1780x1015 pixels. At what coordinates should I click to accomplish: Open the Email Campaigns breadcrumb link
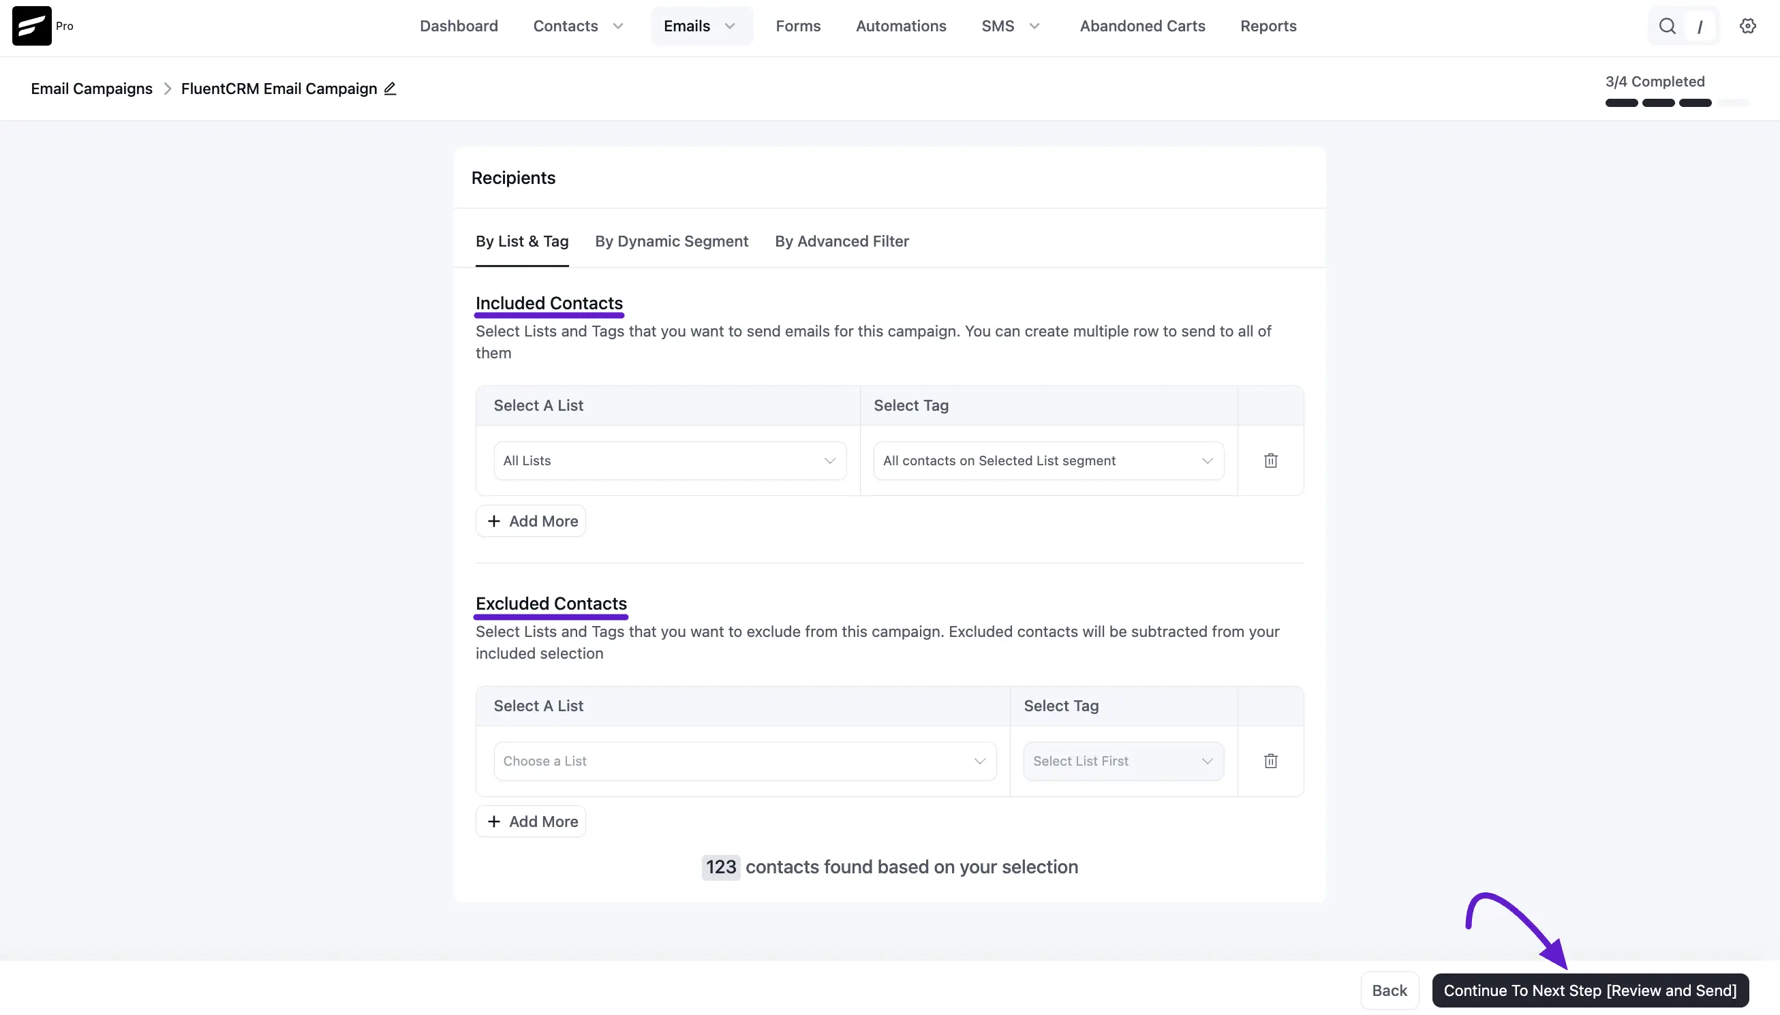point(91,89)
